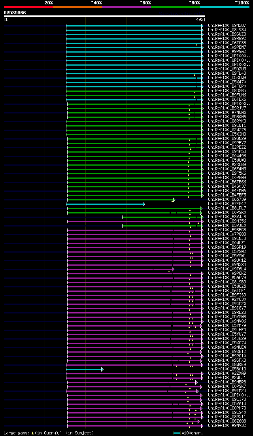
Task: Click the purple ~60% identity legend segment
Action: (x=126, y=7)
